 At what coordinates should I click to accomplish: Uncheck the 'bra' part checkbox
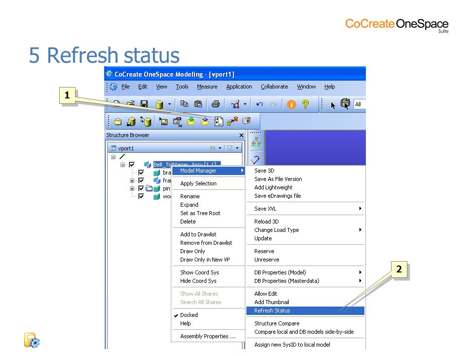pyautogui.click(x=141, y=173)
